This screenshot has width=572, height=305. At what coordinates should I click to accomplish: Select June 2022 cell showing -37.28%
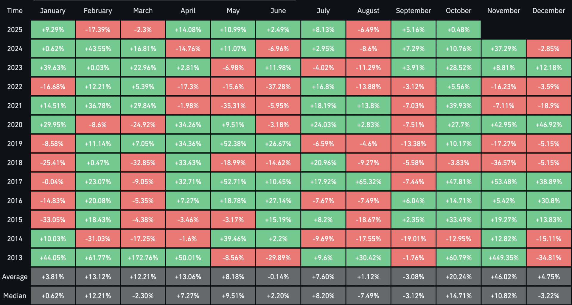(x=278, y=87)
